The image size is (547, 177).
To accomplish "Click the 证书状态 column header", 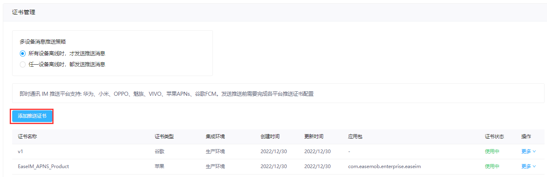I will pyautogui.click(x=494, y=137).
